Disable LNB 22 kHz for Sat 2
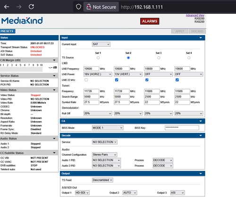Viewport: 236px width, 203px height. click(117, 80)
